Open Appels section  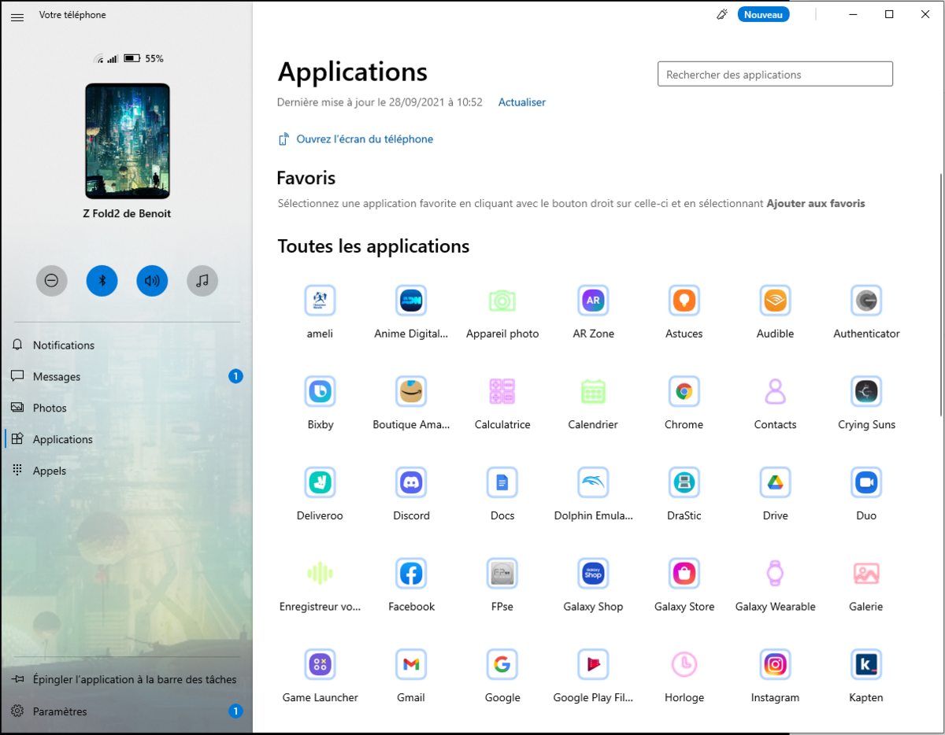point(127,471)
